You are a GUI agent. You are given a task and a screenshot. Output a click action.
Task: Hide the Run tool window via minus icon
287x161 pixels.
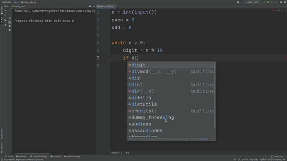93,6
